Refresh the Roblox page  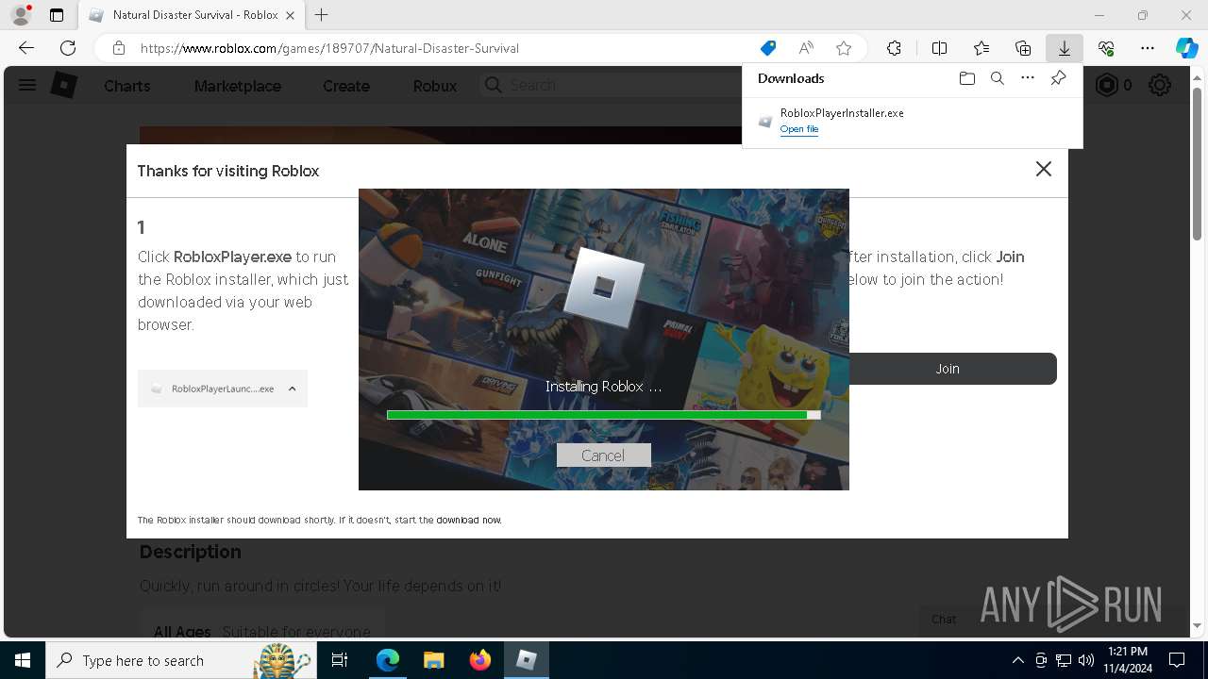tap(68, 48)
